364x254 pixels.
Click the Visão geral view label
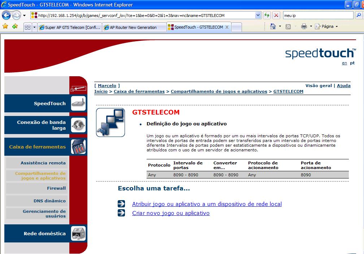(318, 86)
